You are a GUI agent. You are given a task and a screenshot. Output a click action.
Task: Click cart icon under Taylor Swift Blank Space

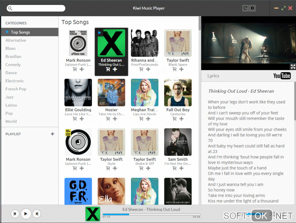175,69
